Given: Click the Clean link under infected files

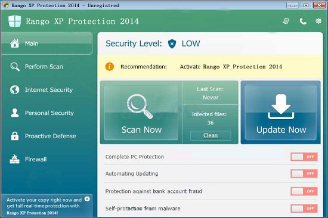Looking at the screenshot, I should pos(211,135).
